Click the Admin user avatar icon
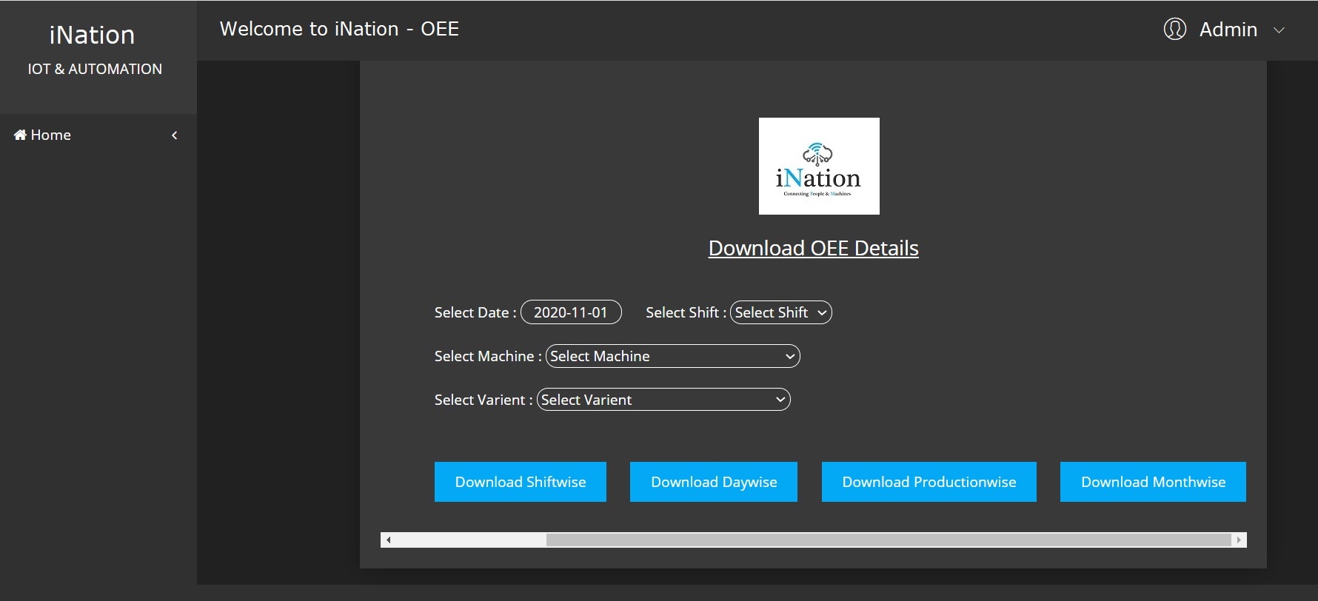Screen dimensions: 1318x601 pos(1174,29)
